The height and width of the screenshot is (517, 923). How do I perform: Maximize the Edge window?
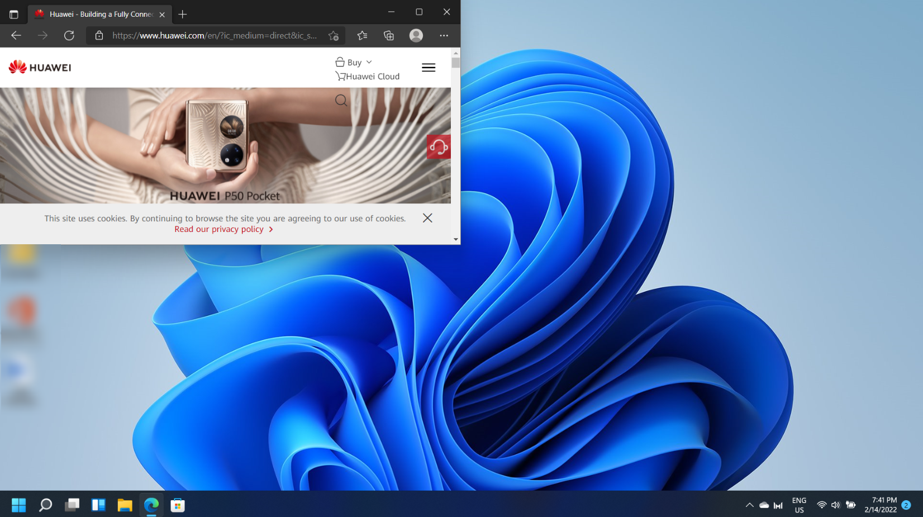[x=419, y=12]
